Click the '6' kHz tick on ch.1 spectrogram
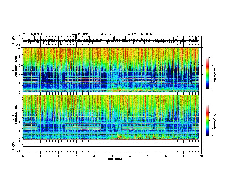The image size is (227, 175). pos(20,65)
